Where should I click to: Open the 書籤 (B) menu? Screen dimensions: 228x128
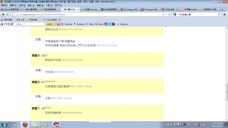[40, 5]
